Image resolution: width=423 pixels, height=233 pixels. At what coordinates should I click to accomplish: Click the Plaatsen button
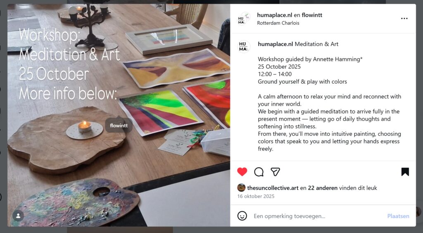point(398,216)
